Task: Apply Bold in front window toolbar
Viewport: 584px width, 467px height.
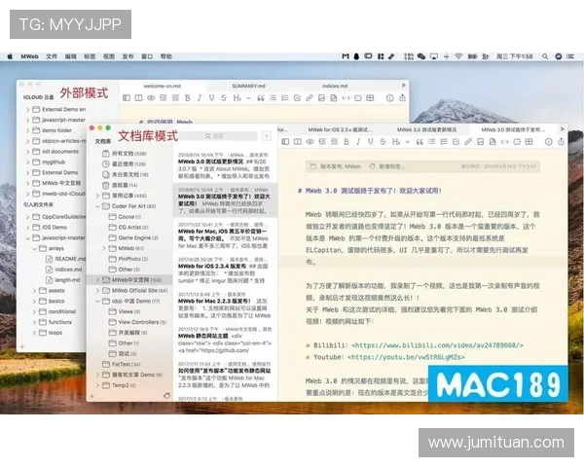Action: pyautogui.click(x=347, y=141)
